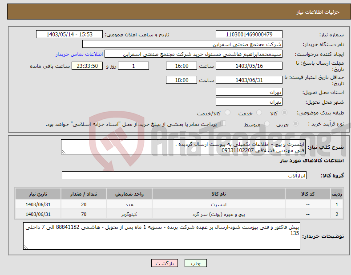The width and height of the screenshot is (351, 275).
Task: Click the quantity cell 20
Action: tap(84, 204)
